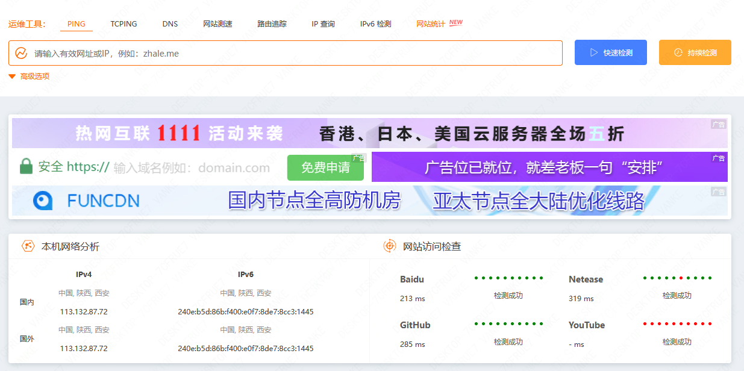
Task: Switch to the TCPING tab
Action: click(123, 24)
